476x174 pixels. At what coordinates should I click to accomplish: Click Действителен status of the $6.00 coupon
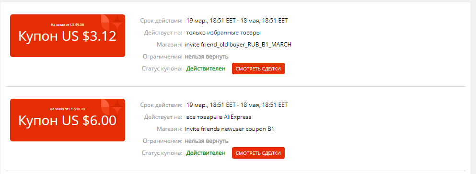(206, 153)
